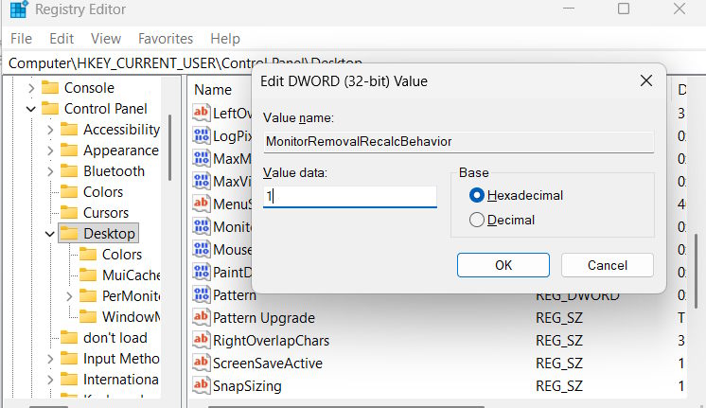This screenshot has width=706, height=408.
Task: Click the registry path address bar
Action: 353,63
